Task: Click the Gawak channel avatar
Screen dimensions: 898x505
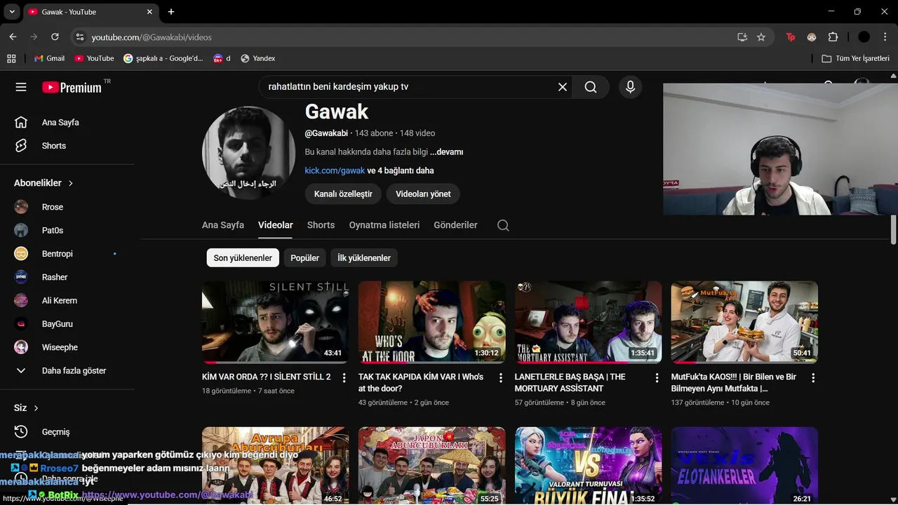Action: tap(248, 153)
